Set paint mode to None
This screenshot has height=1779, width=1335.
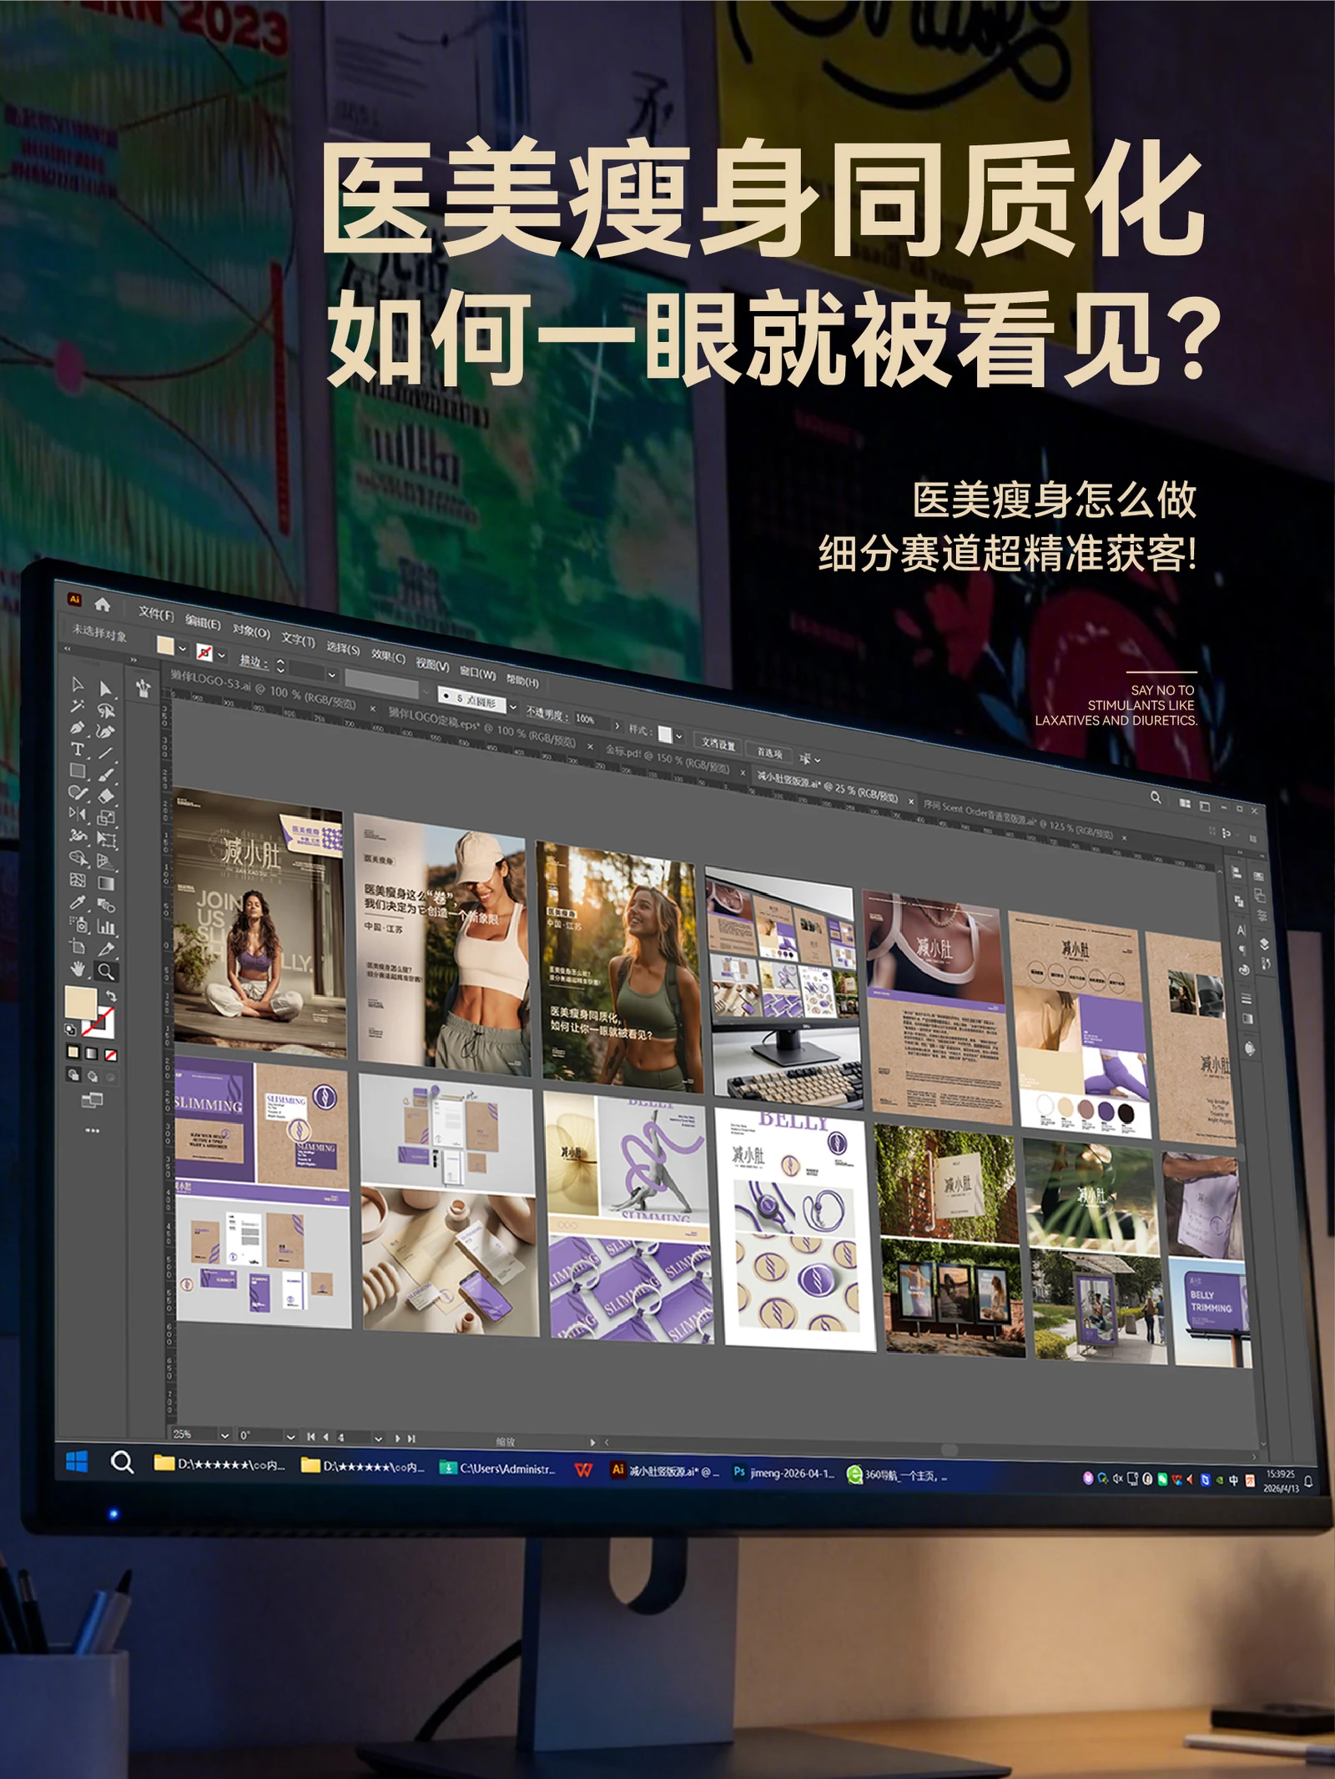click(x=110, y=1055)
